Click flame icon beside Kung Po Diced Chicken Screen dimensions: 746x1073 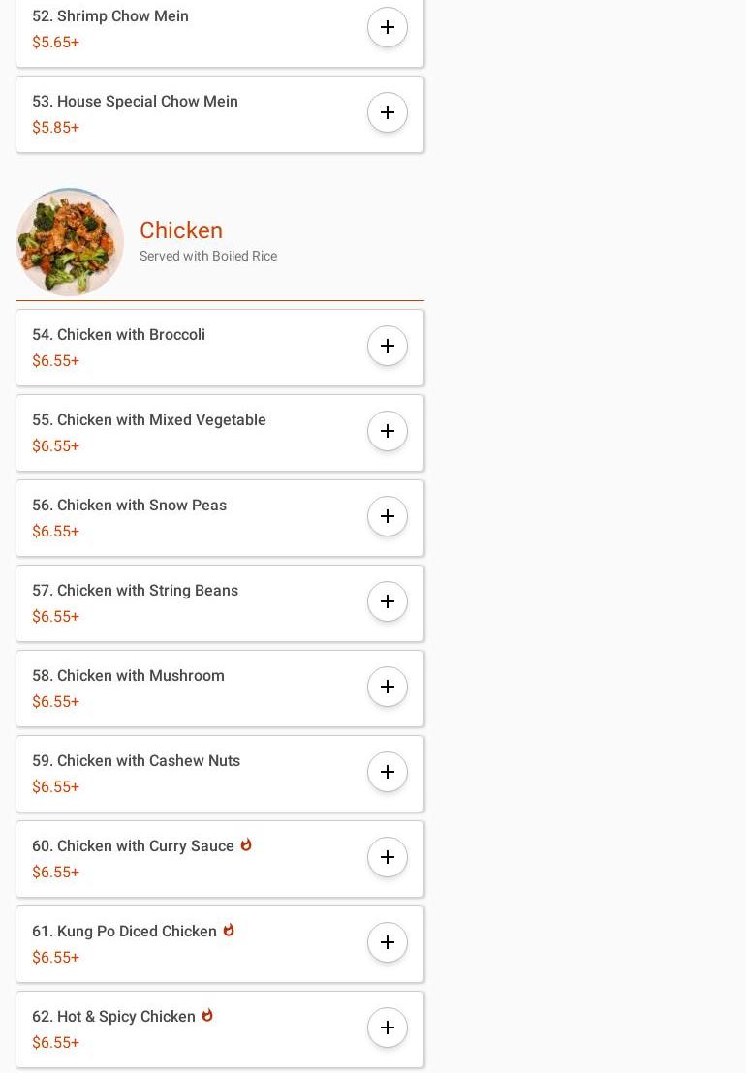[x=229, y=931]
